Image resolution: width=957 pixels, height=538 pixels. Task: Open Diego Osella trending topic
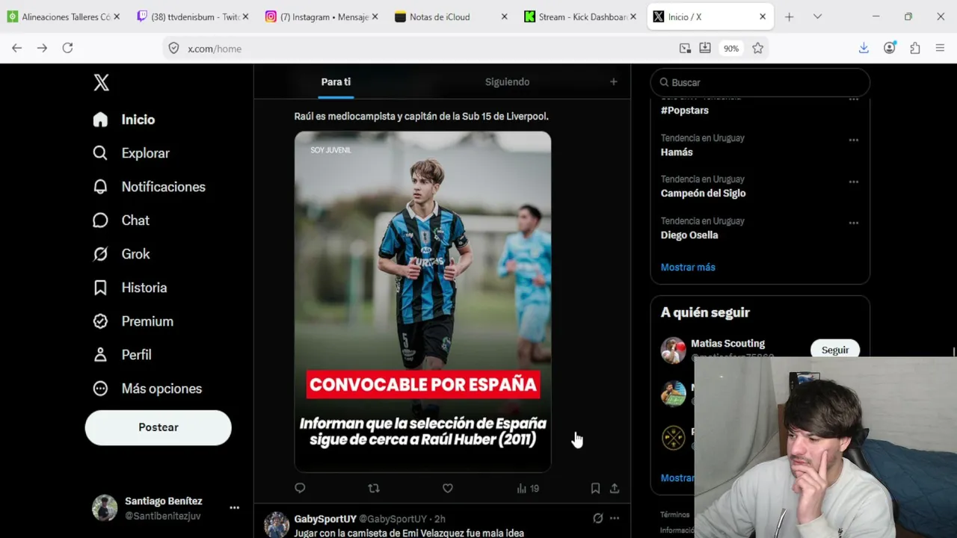click(689, 235)
